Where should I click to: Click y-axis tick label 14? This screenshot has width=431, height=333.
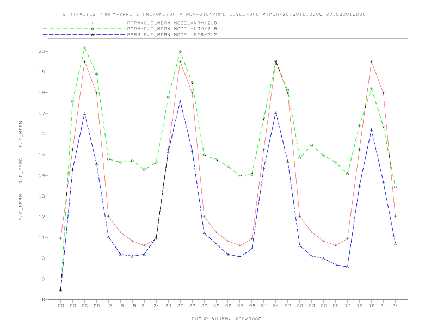click(42, 175)
